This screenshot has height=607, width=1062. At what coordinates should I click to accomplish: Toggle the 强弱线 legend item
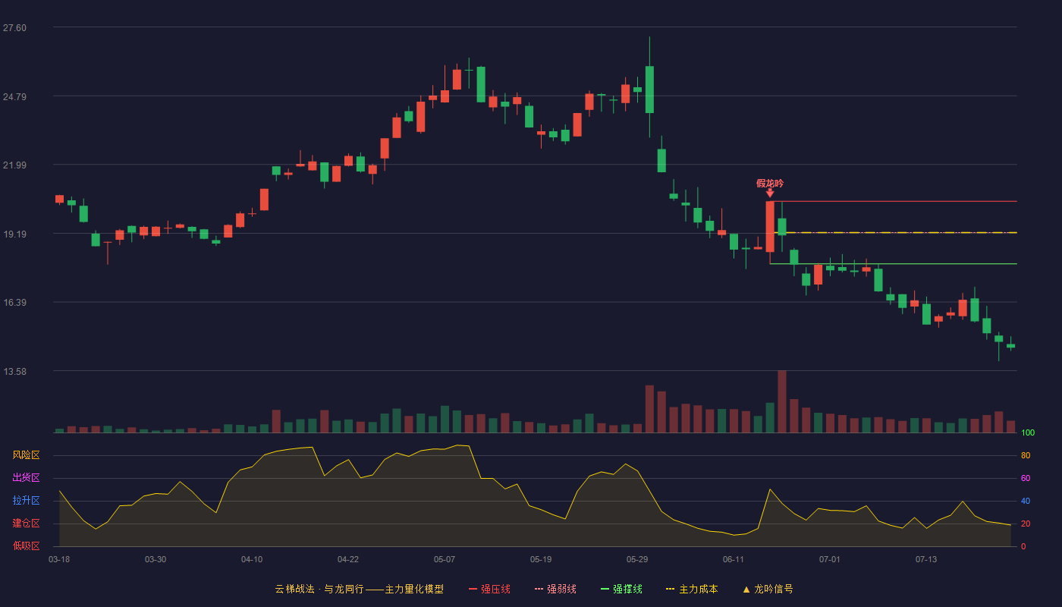click(x=555, y=589)
